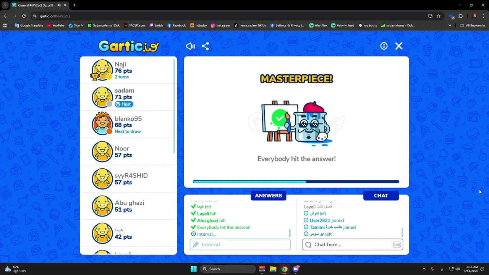Open the Windows Start menu

pyautogui.click(x=193, y=269)
